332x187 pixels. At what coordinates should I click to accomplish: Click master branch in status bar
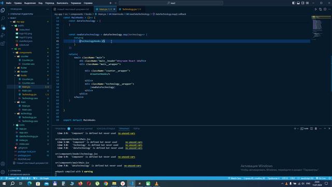(x=10, y=178)
